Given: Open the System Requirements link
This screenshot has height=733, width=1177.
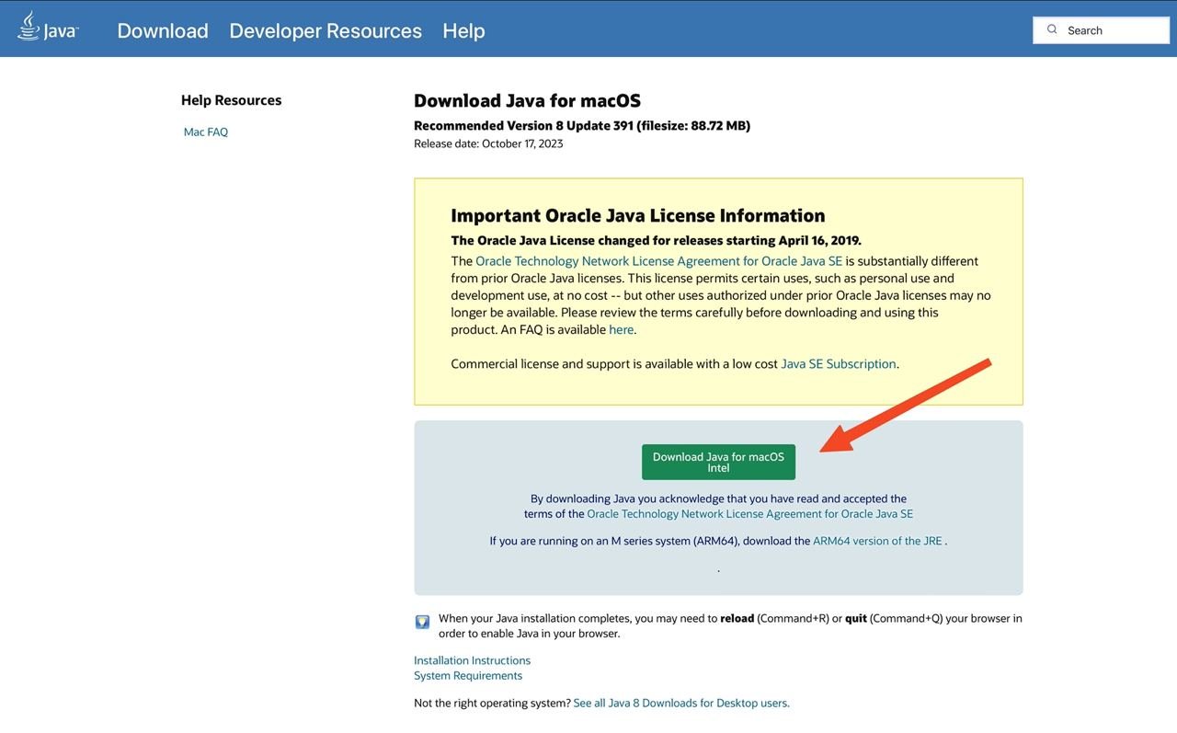Looking at the screenshot, I should click(x=468, y=676).
